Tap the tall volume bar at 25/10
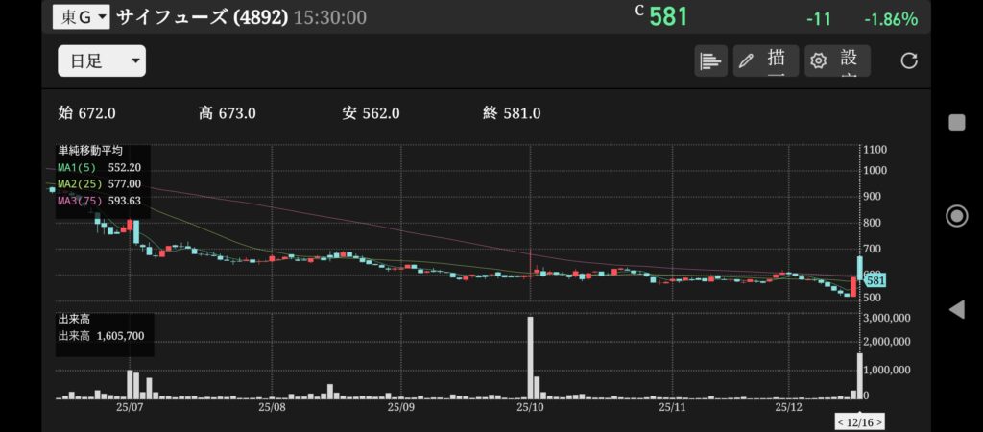 pyautogui.click(x=530, y=357)
